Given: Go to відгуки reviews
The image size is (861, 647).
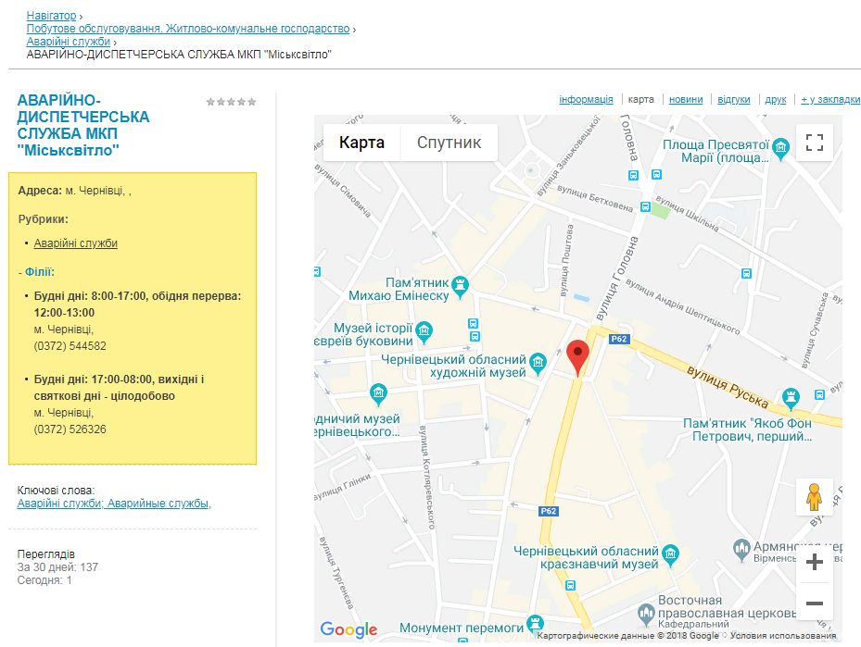Looking at the screenshot, I should tap(733, 99).
